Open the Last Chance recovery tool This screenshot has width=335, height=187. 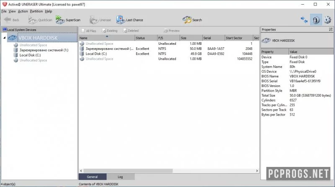point(130,20)
